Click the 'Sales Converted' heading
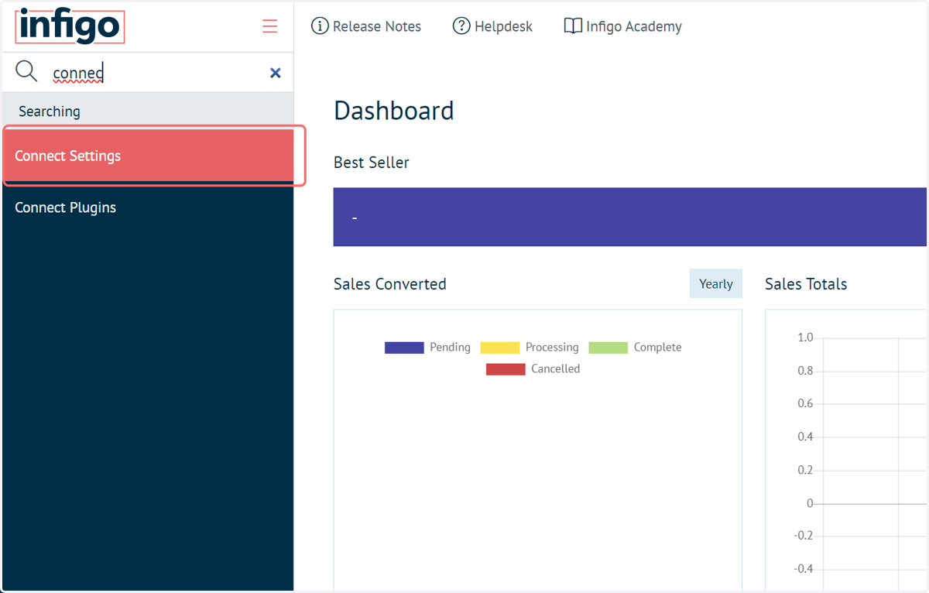Image resolution: width=929 pixels, height=593 pixels. click(x=390, y=284)
